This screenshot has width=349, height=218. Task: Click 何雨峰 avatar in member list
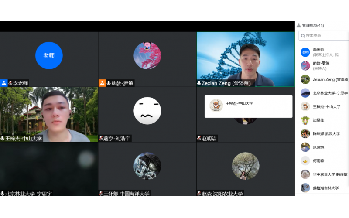pos(305,161)
